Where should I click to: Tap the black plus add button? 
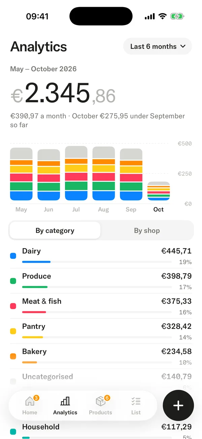click(x=178, y=406)
